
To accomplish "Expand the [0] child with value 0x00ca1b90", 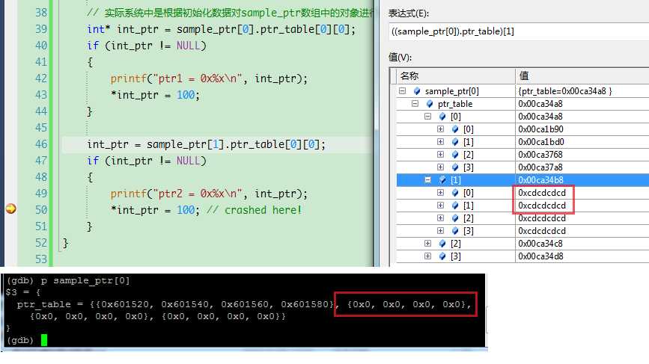I will (440, 129).
